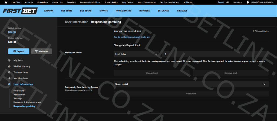The width and height of the screenshot is (277, 121).
Task: Click the FirstBet logo
Action: 20,11
